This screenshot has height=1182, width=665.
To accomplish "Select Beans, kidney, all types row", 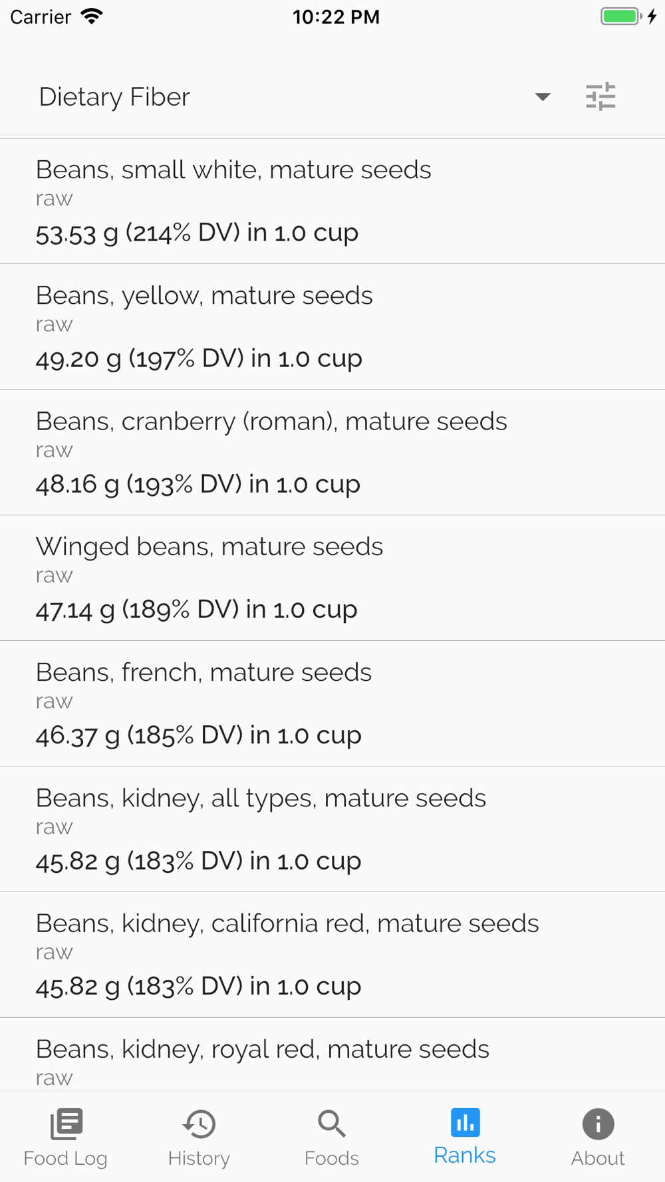I will (332, 829).
